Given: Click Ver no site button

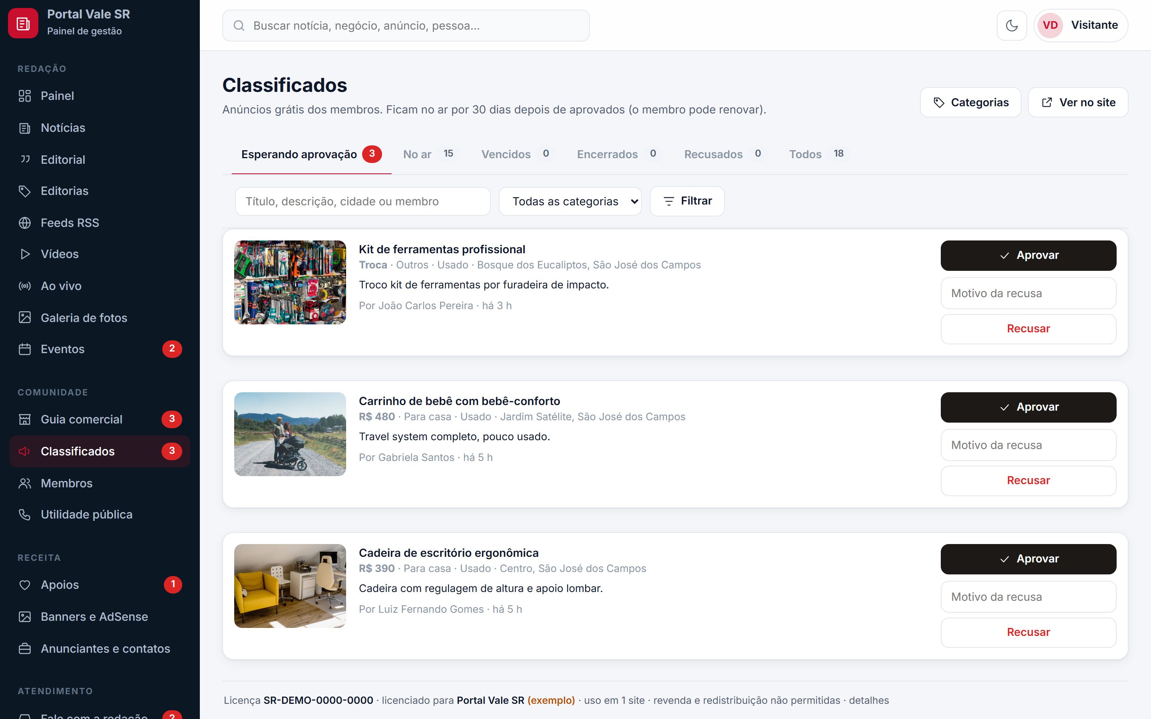Looking at the screenshot, I should 1078,102.
